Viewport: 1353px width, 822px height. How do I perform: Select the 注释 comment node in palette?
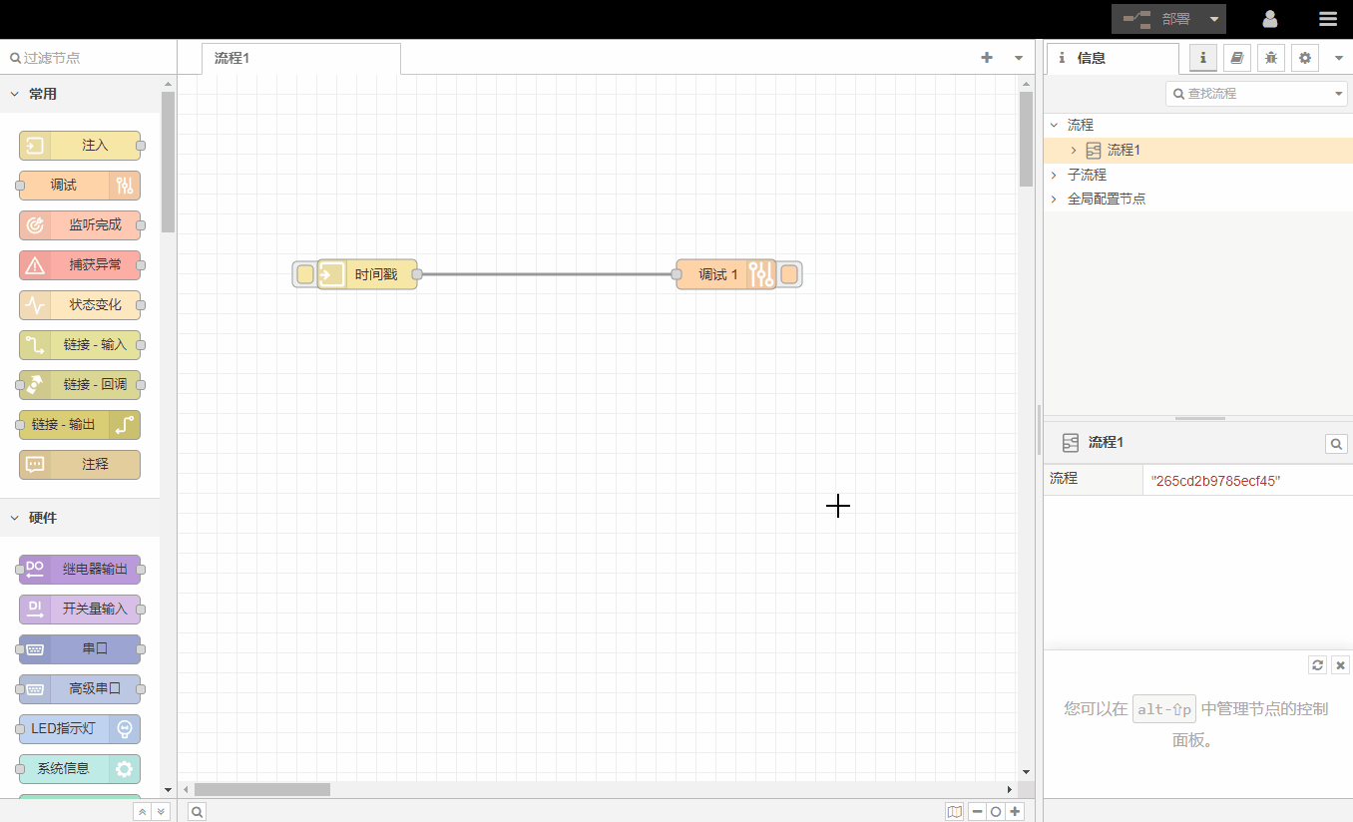tap(80, 465)
